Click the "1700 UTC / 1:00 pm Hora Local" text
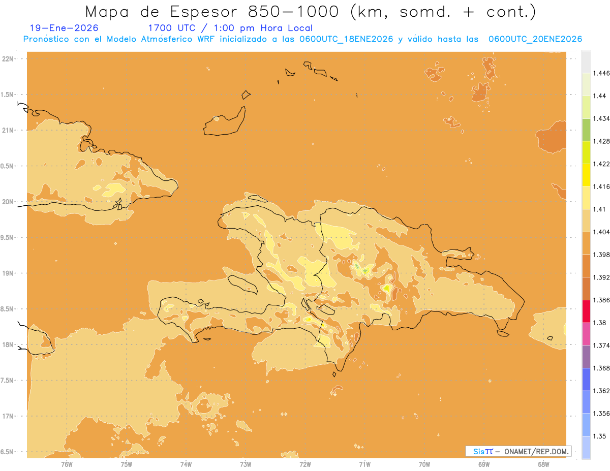 (230, 28)
